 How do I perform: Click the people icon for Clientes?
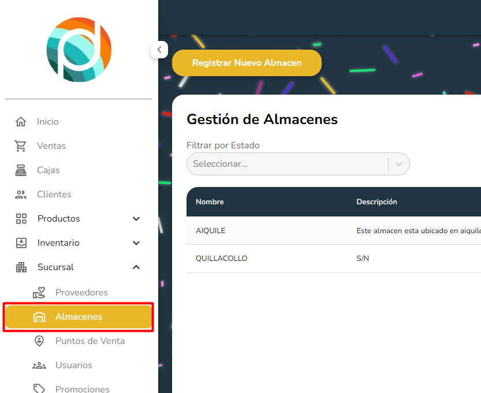click(21, 194)
